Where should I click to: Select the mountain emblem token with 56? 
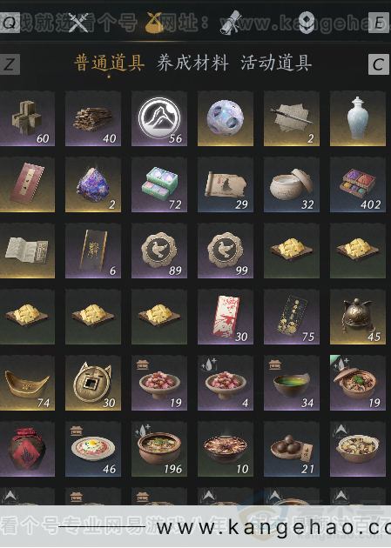click(x=159, y=118)
